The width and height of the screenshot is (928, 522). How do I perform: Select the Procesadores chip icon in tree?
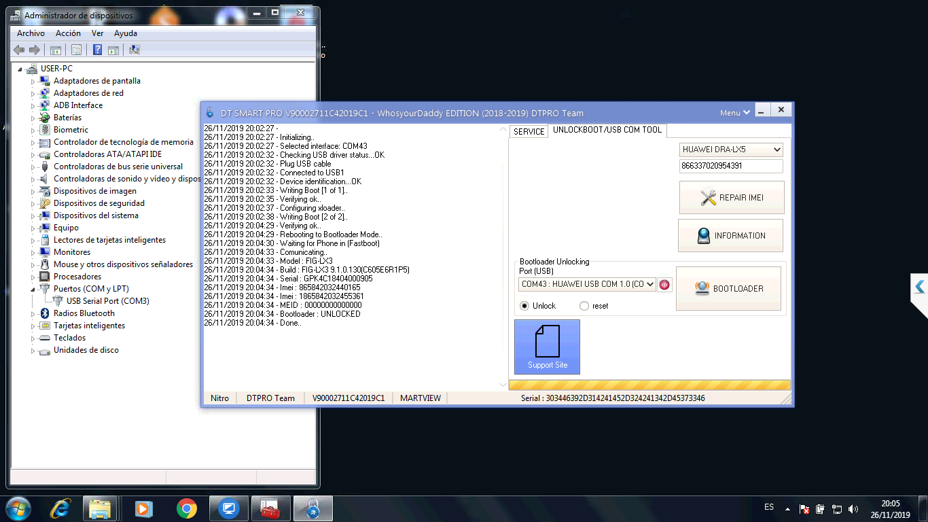(x=45, y=277)
